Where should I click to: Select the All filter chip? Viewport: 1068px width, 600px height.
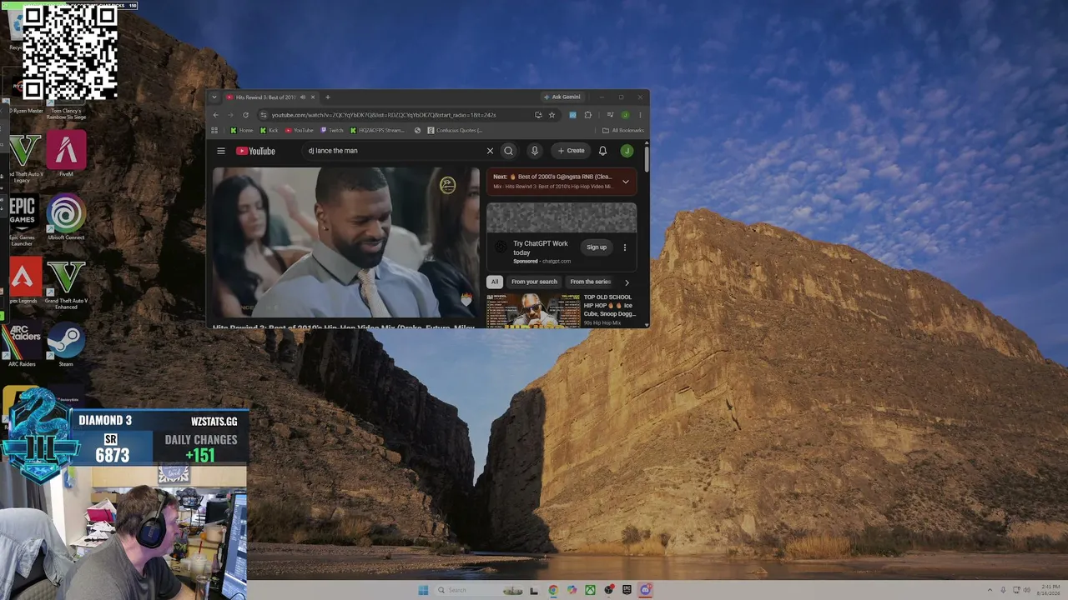pyautogui.click(x=495, y=282)
